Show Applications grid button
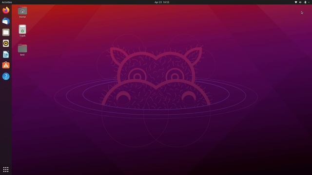 (x=6, y=170)
